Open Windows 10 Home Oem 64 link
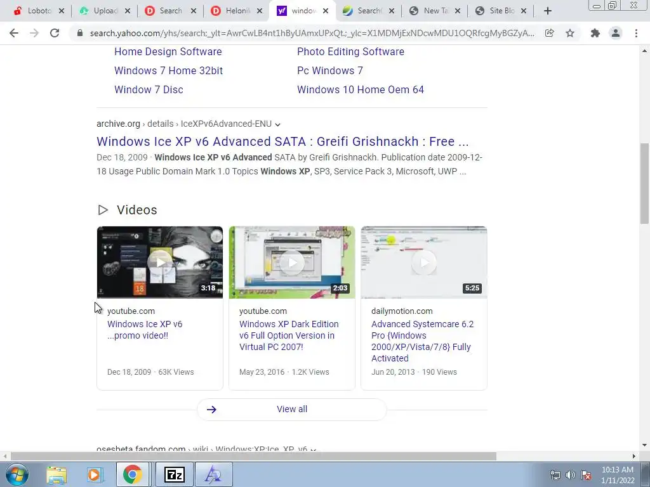 click(361, 89)
